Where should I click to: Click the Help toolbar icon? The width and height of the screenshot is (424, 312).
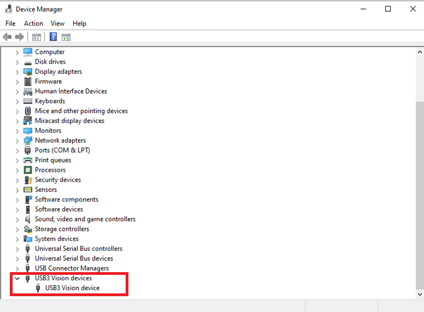click(53, 37)
